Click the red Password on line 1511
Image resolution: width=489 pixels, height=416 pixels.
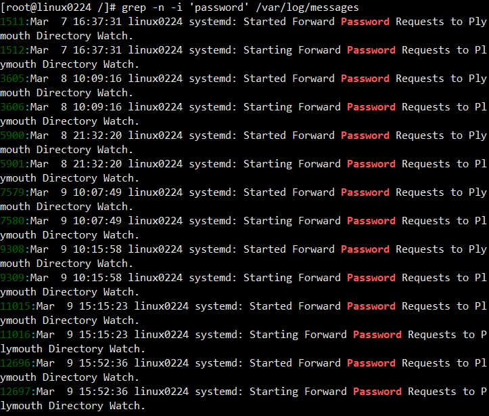click(365, 22)
